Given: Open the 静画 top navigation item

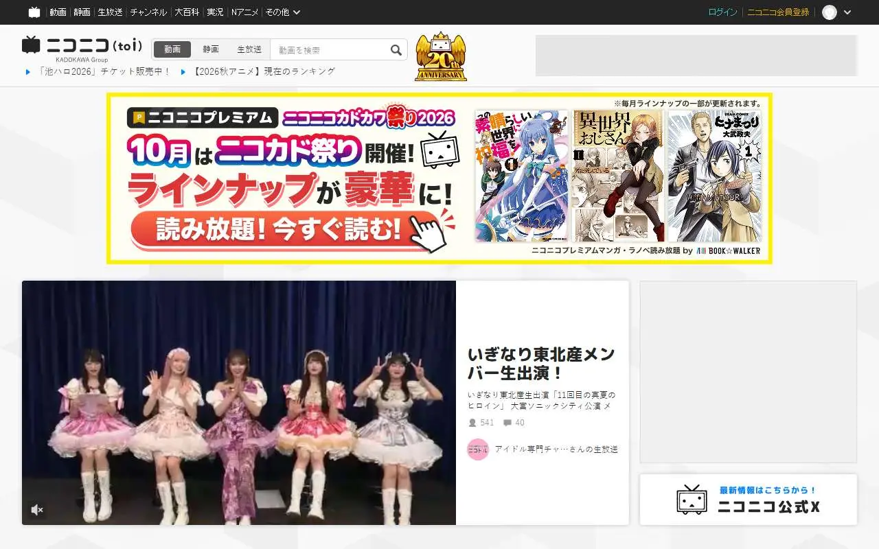Looking at the screenshot, I should coord(82,12).
